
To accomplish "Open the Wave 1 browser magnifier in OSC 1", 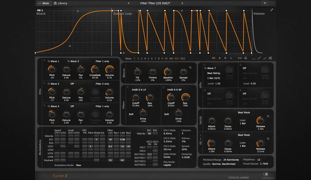I will tap(49, 61).
